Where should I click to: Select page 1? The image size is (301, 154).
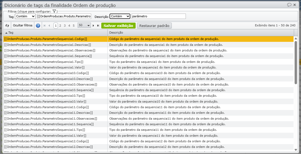[x=56, y=26]
